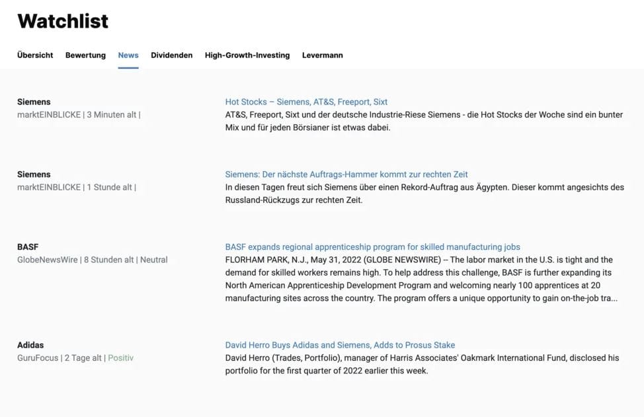Select the Levermann tab
Image resolution: width=644 pixels, height=417 pixels.
coord(322,56)
